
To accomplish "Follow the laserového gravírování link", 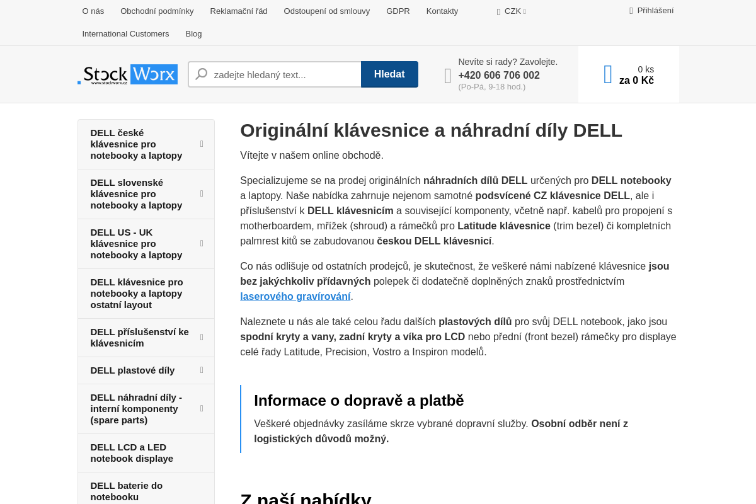I will (295, 296).
